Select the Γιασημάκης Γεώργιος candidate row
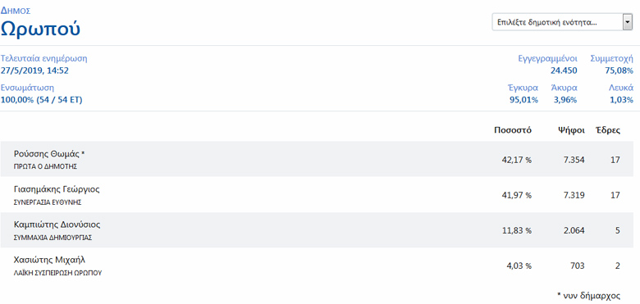Screen dimensions: 640x304 [x=317, y=194]
